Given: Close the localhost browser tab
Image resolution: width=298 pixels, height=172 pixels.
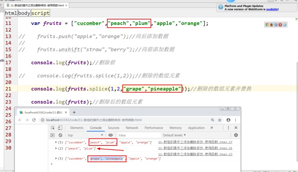Looking at the screenshot, I should pos(66,112).
